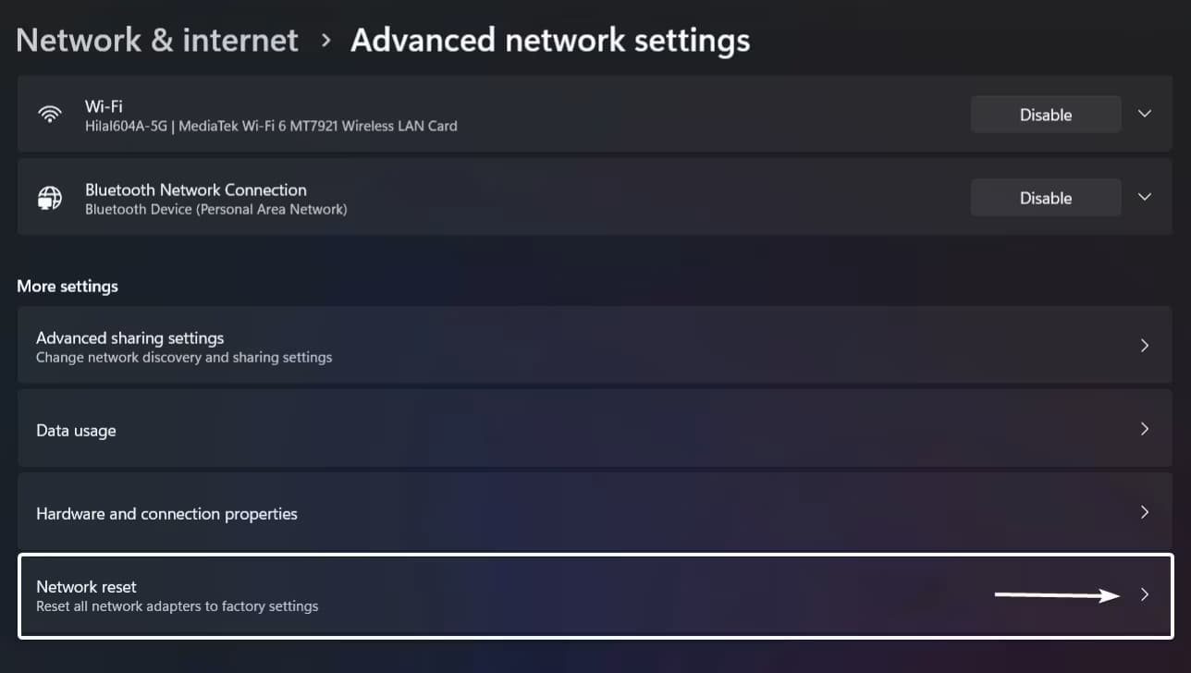Click the Wi-Fi signal icon

49,115
